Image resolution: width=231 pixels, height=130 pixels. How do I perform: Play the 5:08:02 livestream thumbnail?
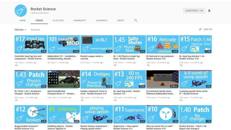pos(162,79)
